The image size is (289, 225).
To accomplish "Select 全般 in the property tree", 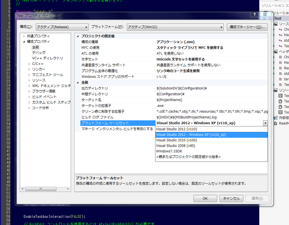I will pos(35,47).
